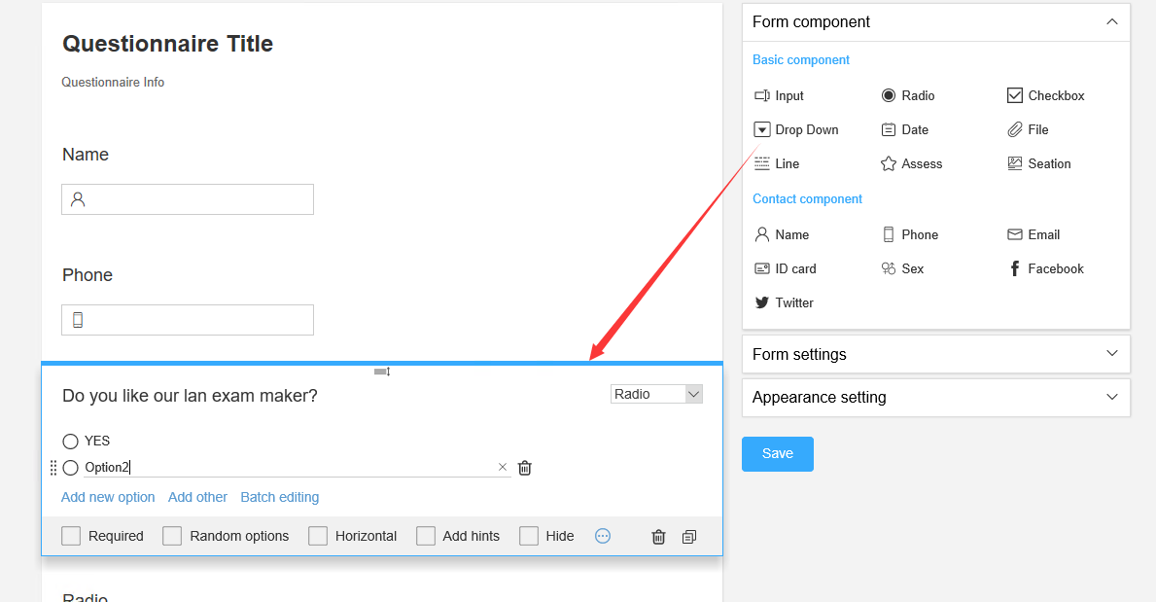Viewport: 1156px width, 602px height.
Task: Insert the Drop Down component
Action: pos(796,130)
